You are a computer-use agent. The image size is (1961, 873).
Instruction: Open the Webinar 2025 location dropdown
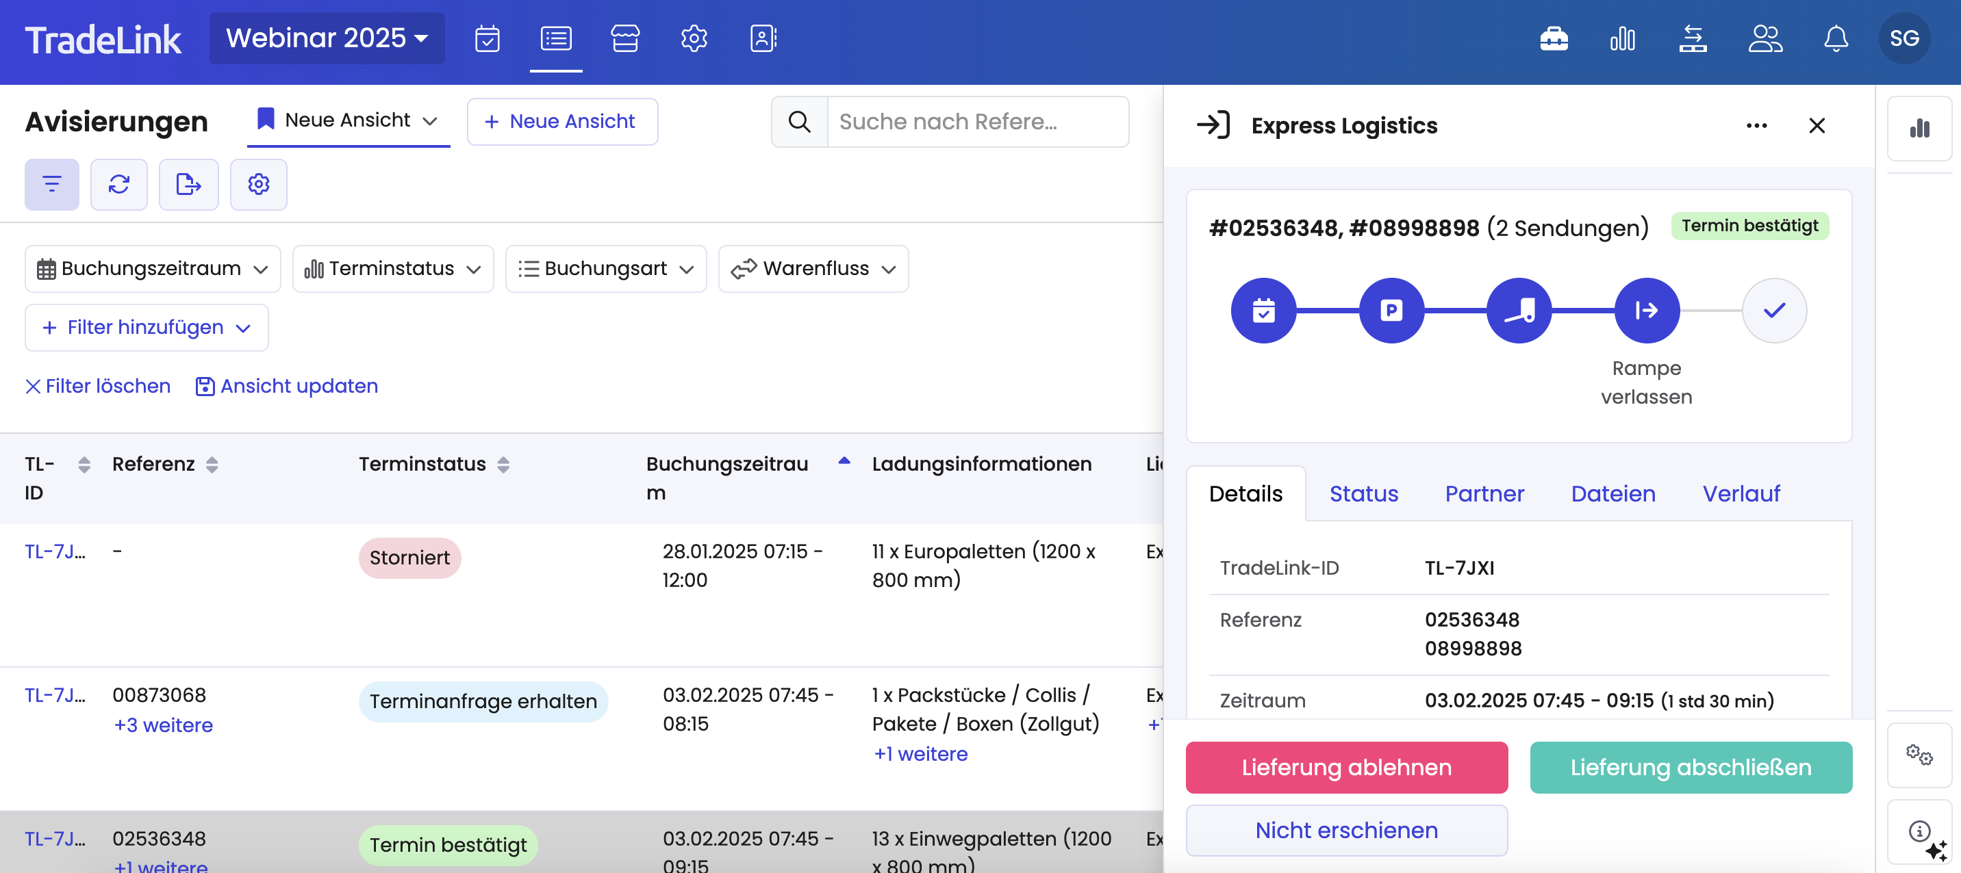pyautogui.click(x=327, y=38)
